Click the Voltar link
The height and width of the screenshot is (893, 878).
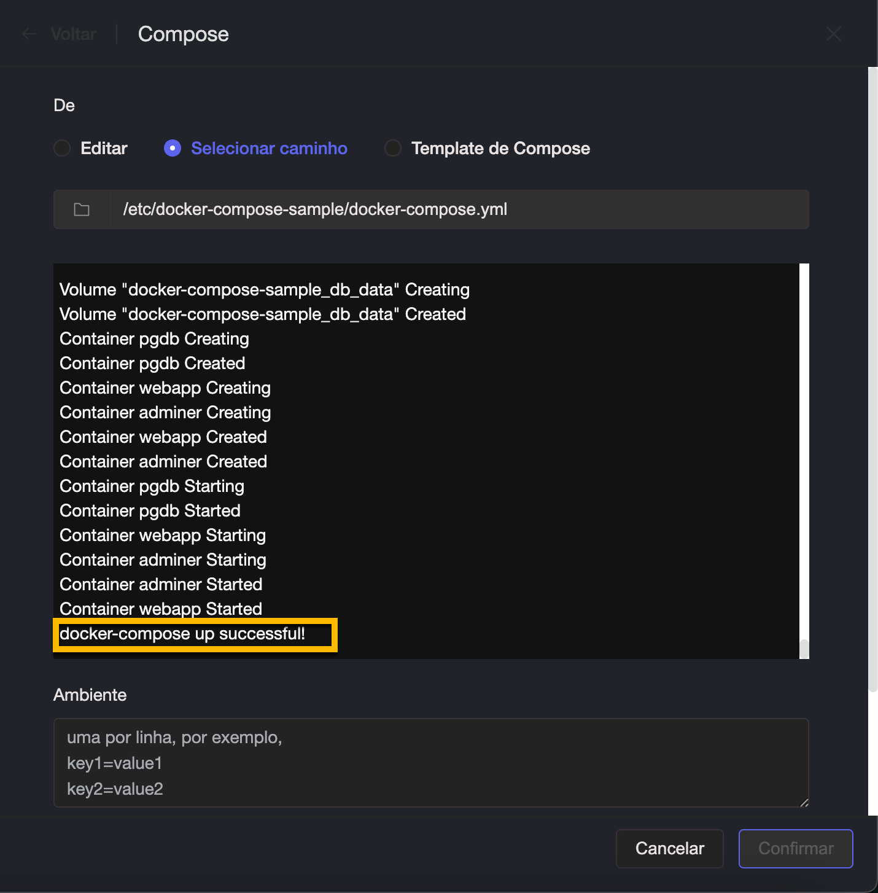pyautogui.click(x=73, y=34)
